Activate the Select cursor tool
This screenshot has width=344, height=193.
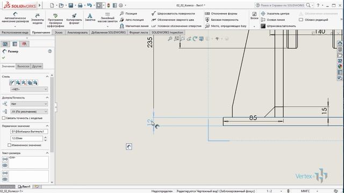pos(99,5)
